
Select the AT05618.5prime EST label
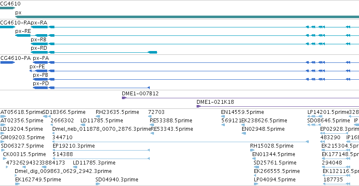pyautogui.click(x=22, y=112)
